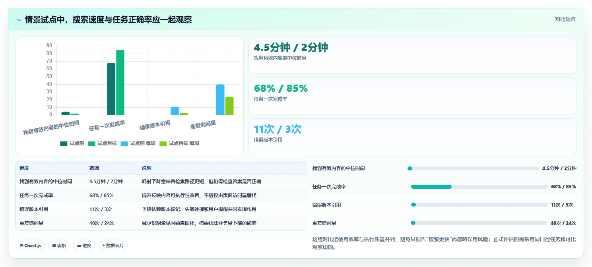Click table cell 40次 / 24次
Screen dimensions: 592x267
pyautogui.click(x=102, y=223)
